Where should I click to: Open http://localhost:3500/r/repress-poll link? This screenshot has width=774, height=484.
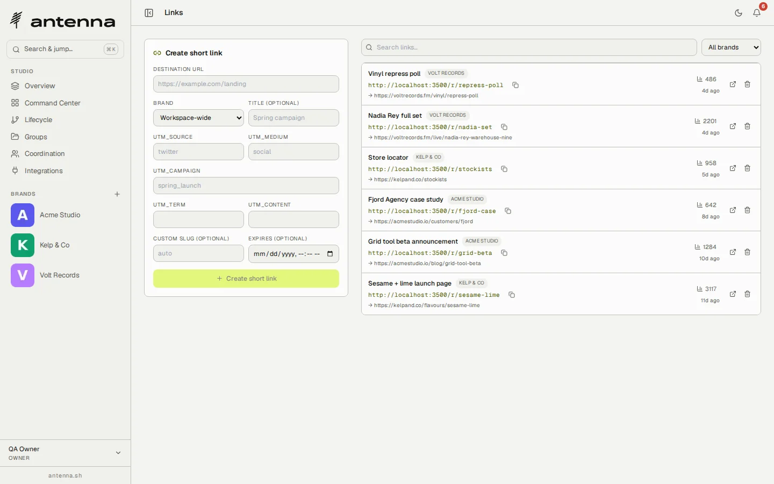(x=435, y=86)
